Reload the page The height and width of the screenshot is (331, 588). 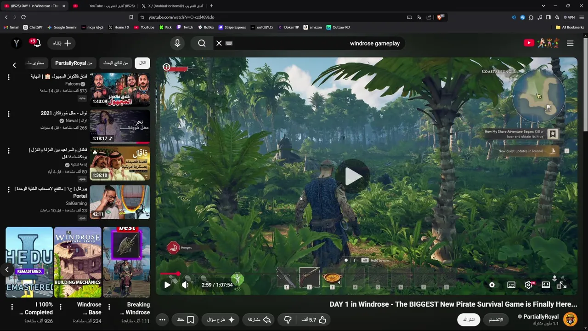point(23,17)
